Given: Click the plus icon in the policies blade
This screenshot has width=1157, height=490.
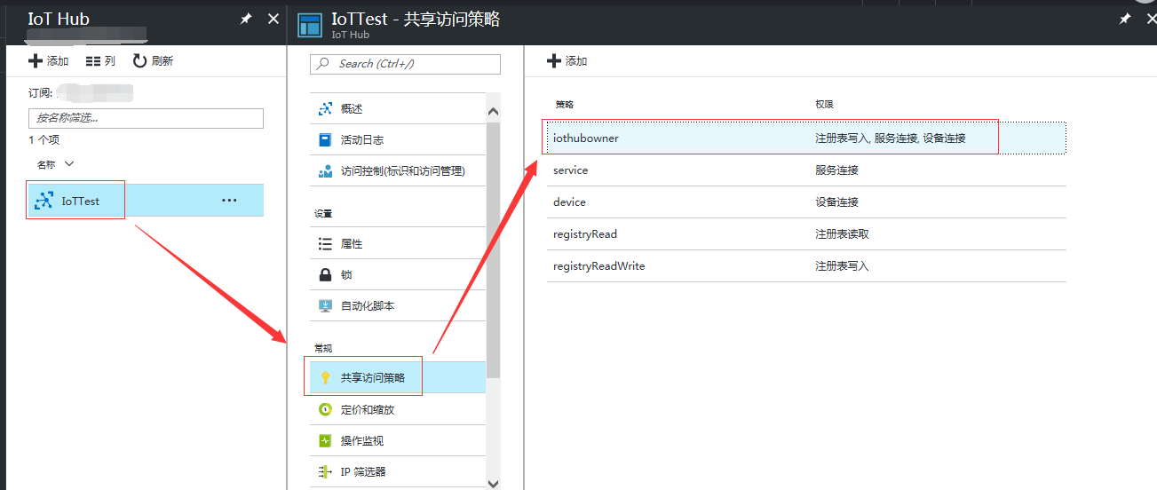Looking at the screenshot, I should click(x=554, y=61).
